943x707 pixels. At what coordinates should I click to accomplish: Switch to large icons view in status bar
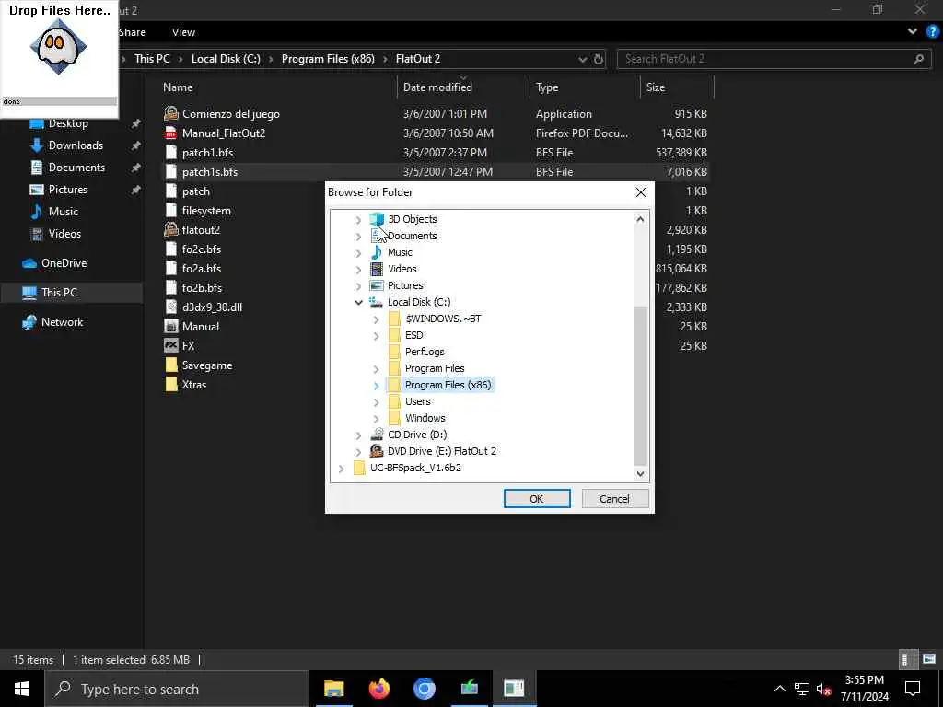[929, 659]
